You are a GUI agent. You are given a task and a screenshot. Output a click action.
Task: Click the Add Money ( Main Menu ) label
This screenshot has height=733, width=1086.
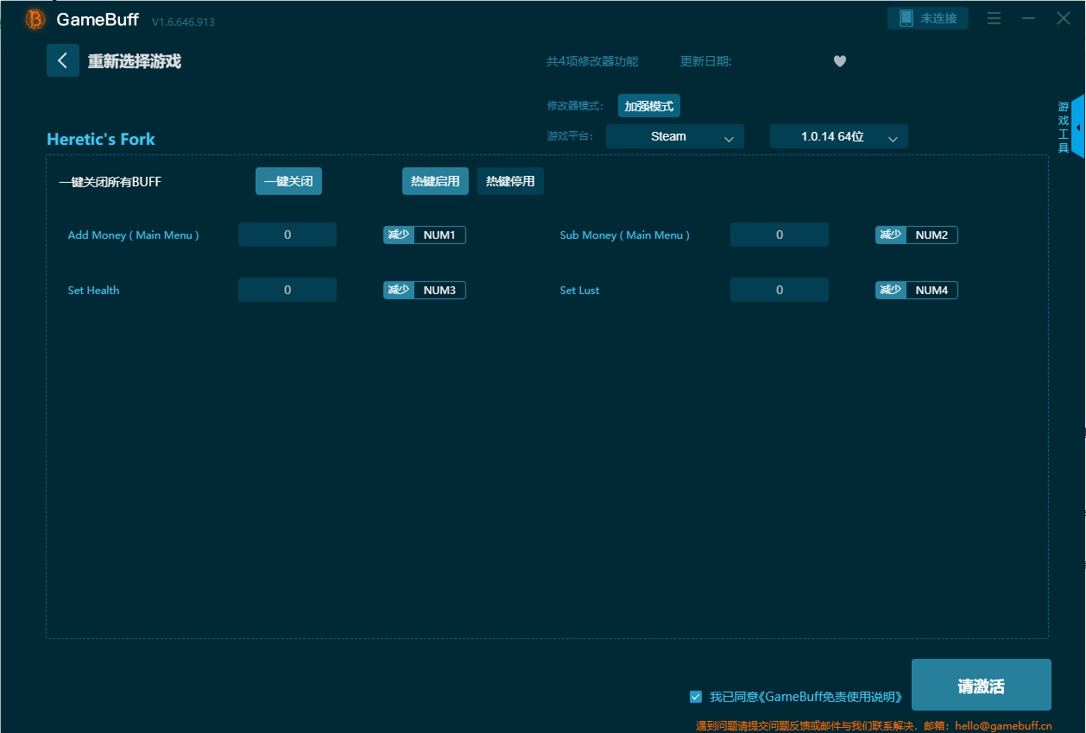pyautogui.click(x=134, y=235)
